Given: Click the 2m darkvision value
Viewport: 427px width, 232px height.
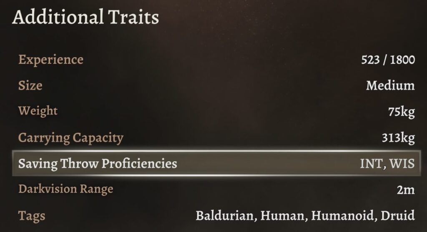Looking at the screenshot, I should [x=407, y=190].
